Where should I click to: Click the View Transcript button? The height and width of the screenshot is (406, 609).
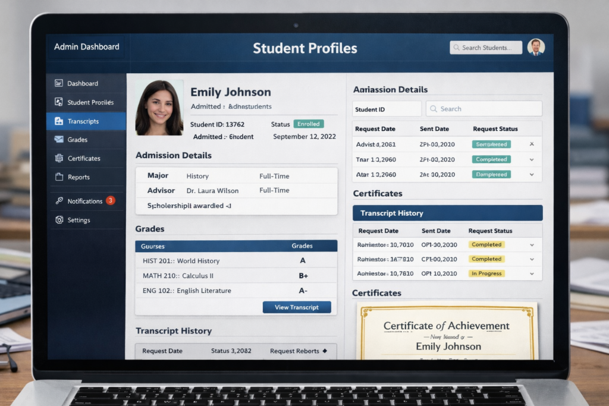pos(297,307)
